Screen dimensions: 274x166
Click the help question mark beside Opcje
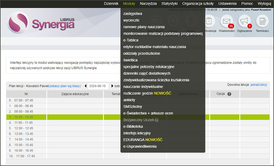tap(229, 94)
